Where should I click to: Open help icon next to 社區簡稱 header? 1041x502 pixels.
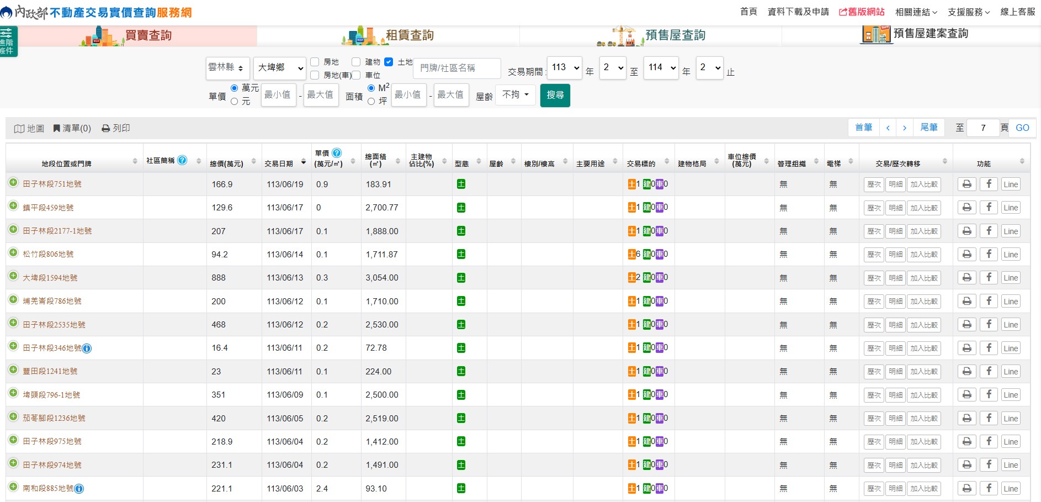click(182, 160)
